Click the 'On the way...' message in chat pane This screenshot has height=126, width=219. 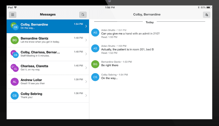(x=109, y=78)
